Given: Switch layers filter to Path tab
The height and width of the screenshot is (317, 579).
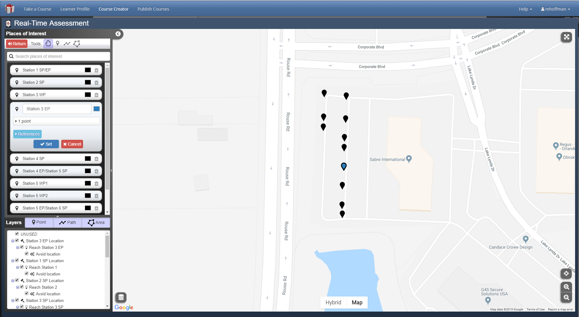Looking at the screenshot, I should pos(68,222).
